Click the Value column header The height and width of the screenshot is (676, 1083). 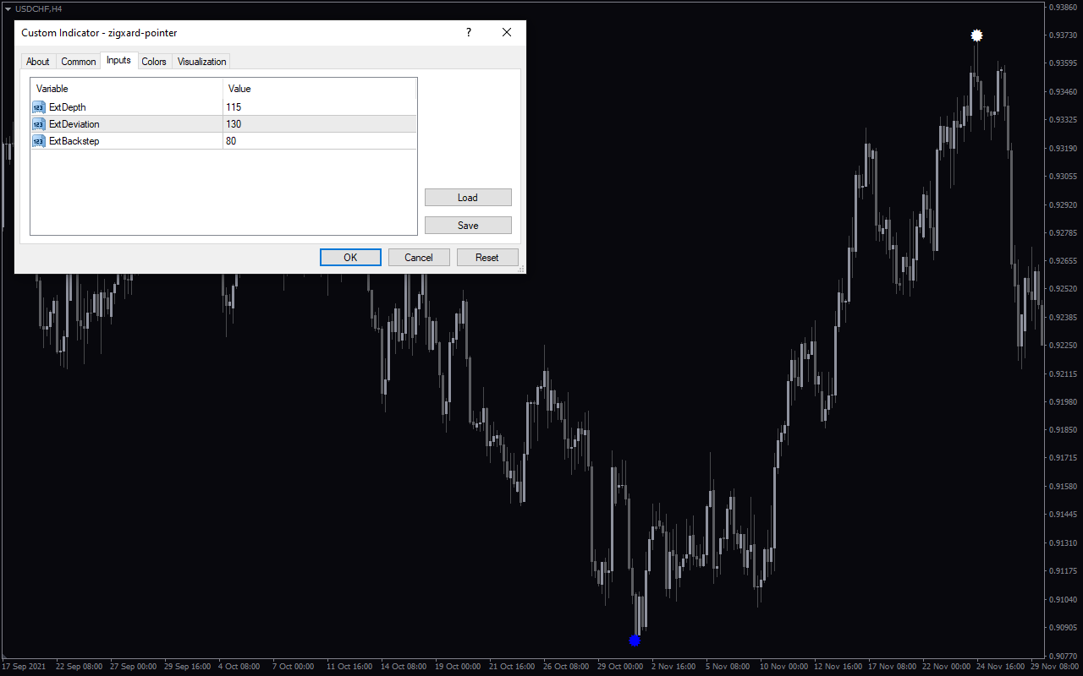(x=320, y=89)
